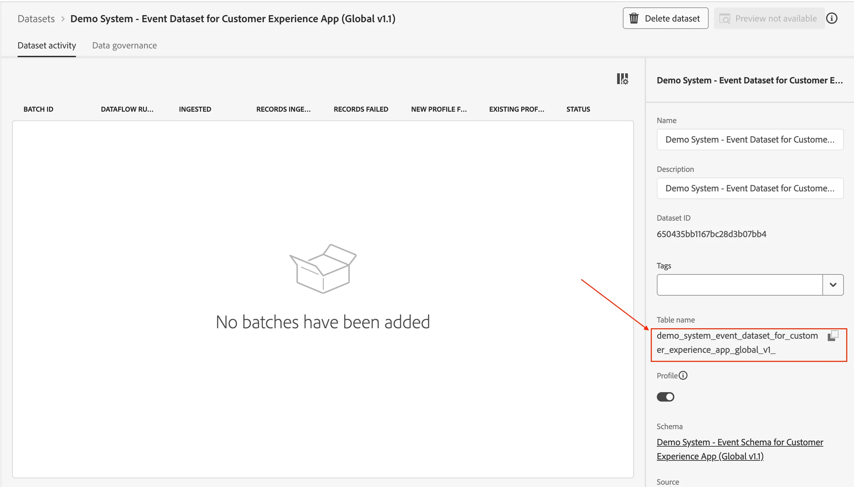The width and height of the screenshot is (854, 487).
Task: Open the info icon beside Preview button
Action: [832, 18]
